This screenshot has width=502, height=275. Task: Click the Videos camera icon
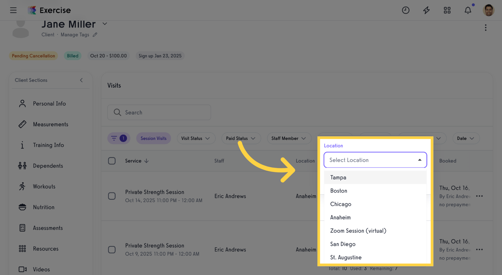pos(22,269)
